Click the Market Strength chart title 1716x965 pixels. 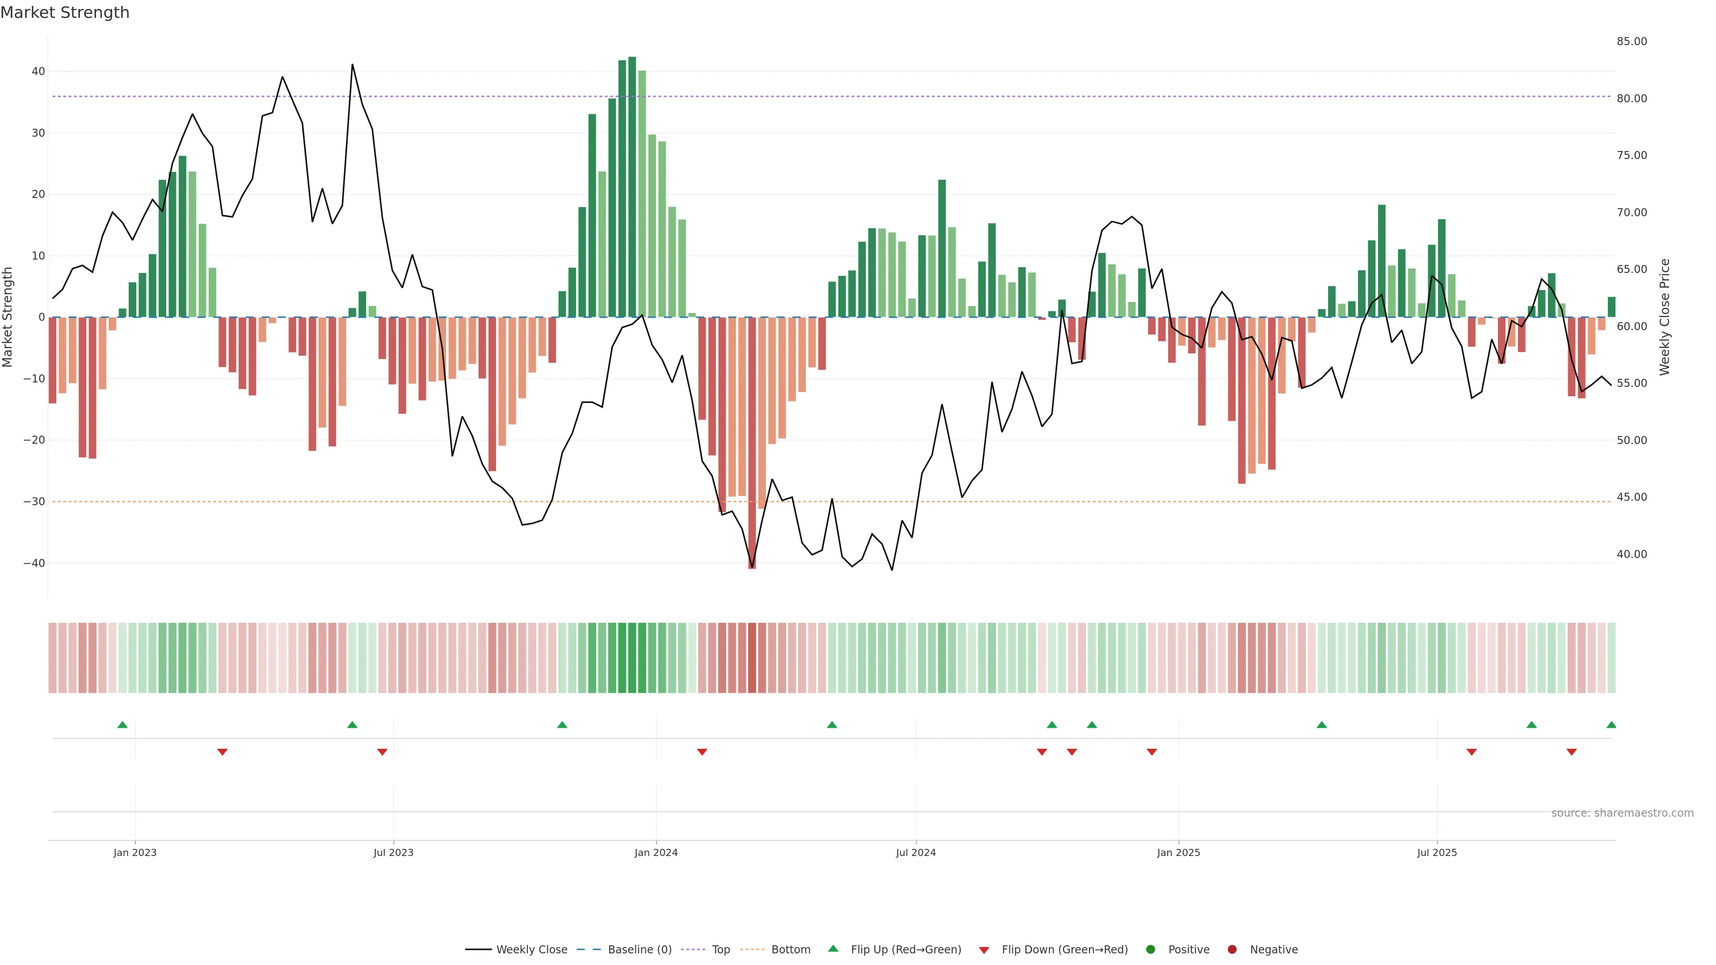click(x=65, y=13)
